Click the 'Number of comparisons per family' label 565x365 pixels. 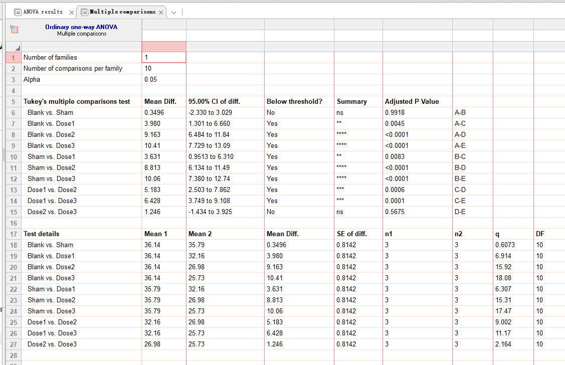point(73,69)
